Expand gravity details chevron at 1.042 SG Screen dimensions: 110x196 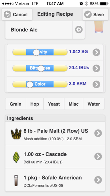[x=97, y=52]
